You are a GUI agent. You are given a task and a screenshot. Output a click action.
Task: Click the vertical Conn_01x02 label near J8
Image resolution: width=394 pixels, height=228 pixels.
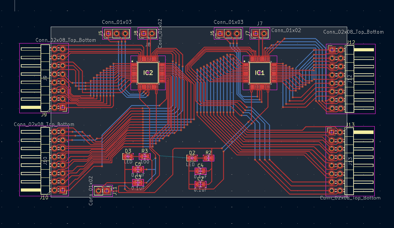160,34
